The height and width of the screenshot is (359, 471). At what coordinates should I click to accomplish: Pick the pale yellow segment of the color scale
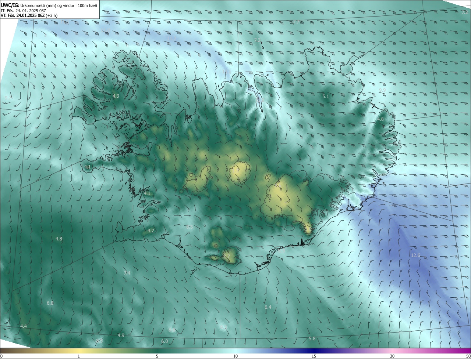[79, 351]
